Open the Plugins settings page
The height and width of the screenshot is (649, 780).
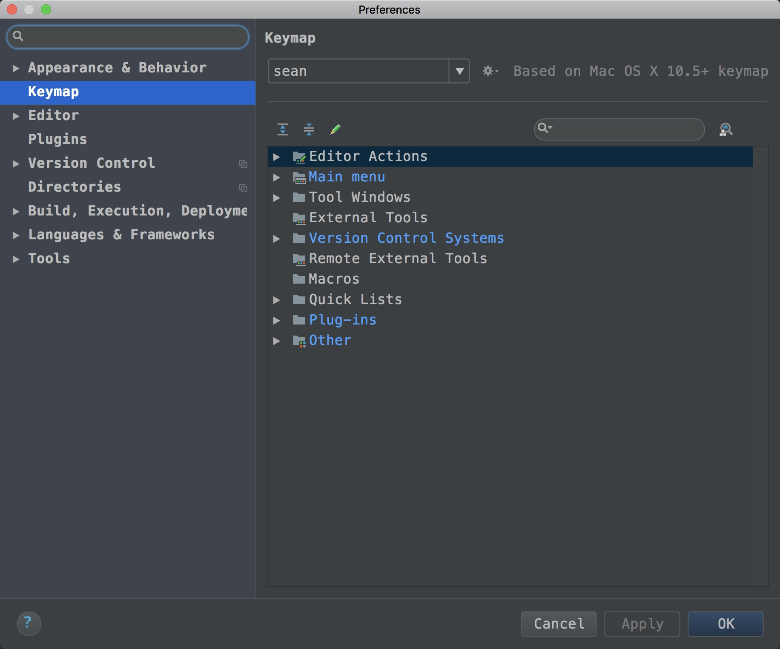tap(57, 139)
